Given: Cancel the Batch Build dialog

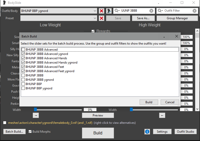Looking at the screenshot, I should pos(170,102).
